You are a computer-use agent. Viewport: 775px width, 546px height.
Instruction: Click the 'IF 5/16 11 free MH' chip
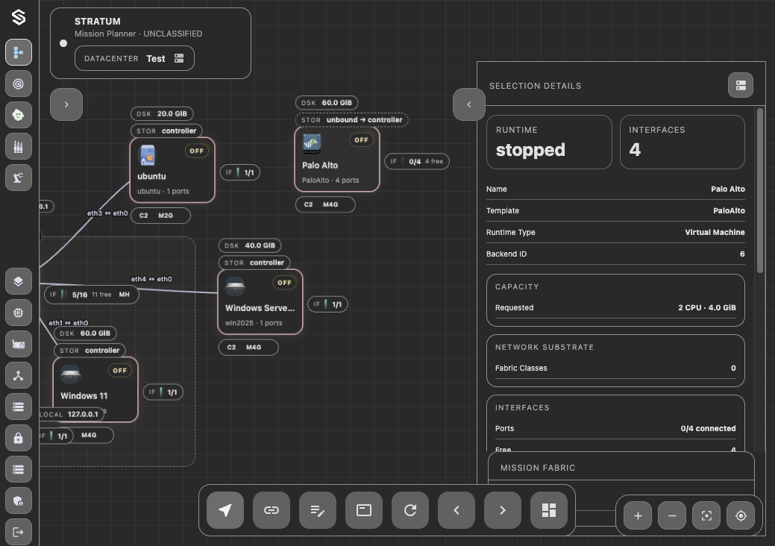(x=92, y=295)
